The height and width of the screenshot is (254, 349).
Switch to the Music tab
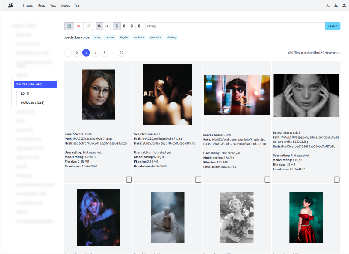(41, 6)
